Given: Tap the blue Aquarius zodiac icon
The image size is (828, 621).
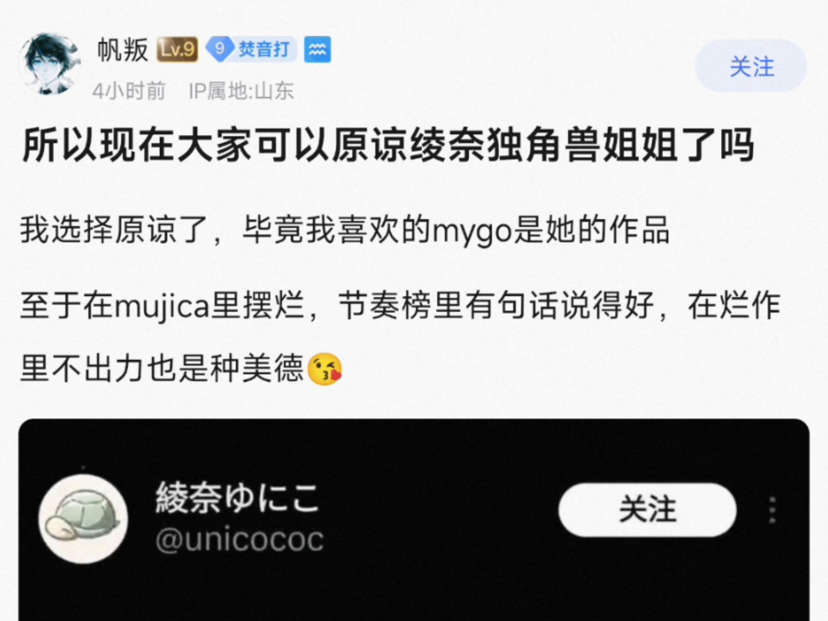Looking at the screenshot, I should coord(317,50).
